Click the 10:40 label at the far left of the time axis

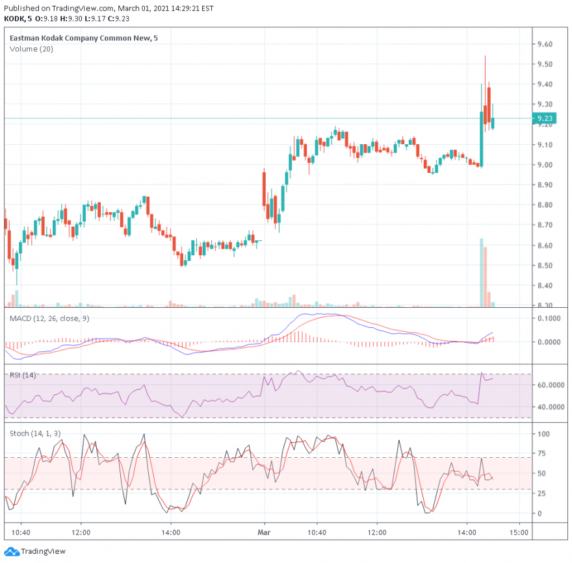pos(21,532)
